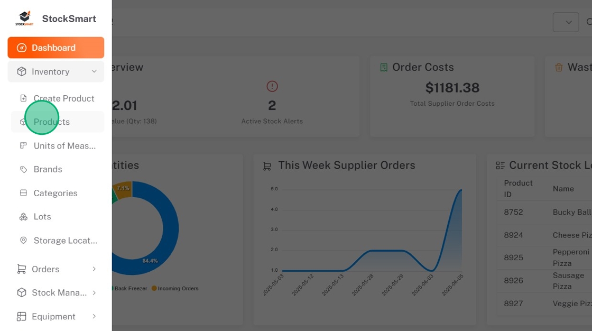Screen dimensions: 592x331
Task: Open the top header dropdown box
Action: [566, 22]
